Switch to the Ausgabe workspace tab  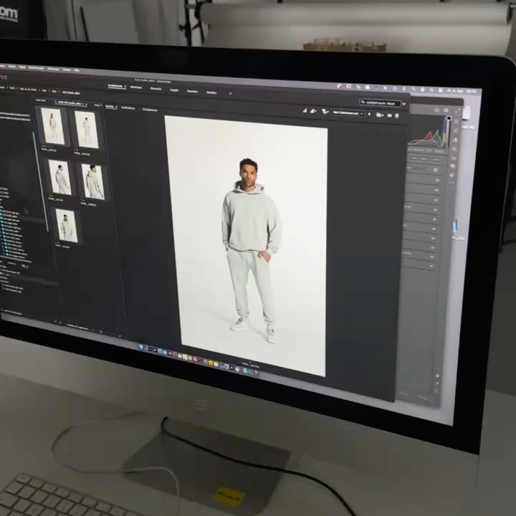174,90
